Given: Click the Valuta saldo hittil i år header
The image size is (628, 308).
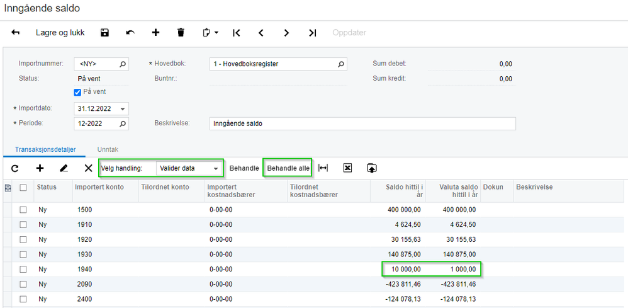Looking at the screenshot, I should pos(453,191).
